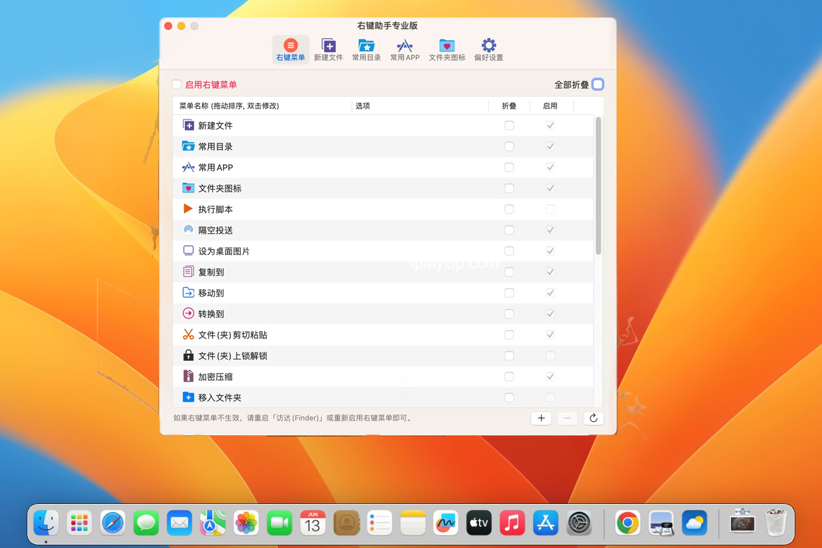Enable 启用 checkbox for 执行脚本
Screen dimensions: 822x548
click(x=550, y=209)
